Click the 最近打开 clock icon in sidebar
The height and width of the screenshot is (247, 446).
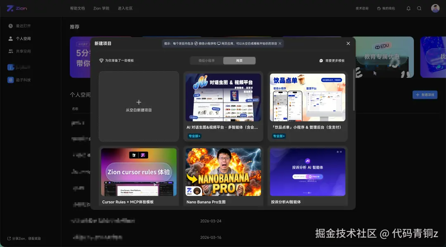pyautogui.click(x=10, y=26)
